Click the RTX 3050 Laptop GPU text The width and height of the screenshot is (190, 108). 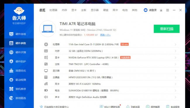[x=94, y=57]
